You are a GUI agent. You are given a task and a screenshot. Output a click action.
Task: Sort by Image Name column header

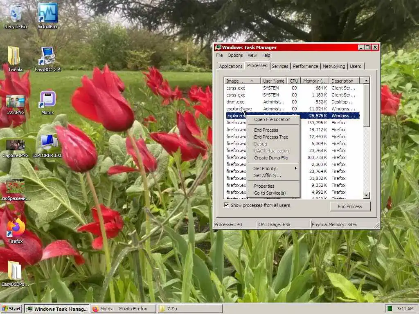click(x=242, y=81)
